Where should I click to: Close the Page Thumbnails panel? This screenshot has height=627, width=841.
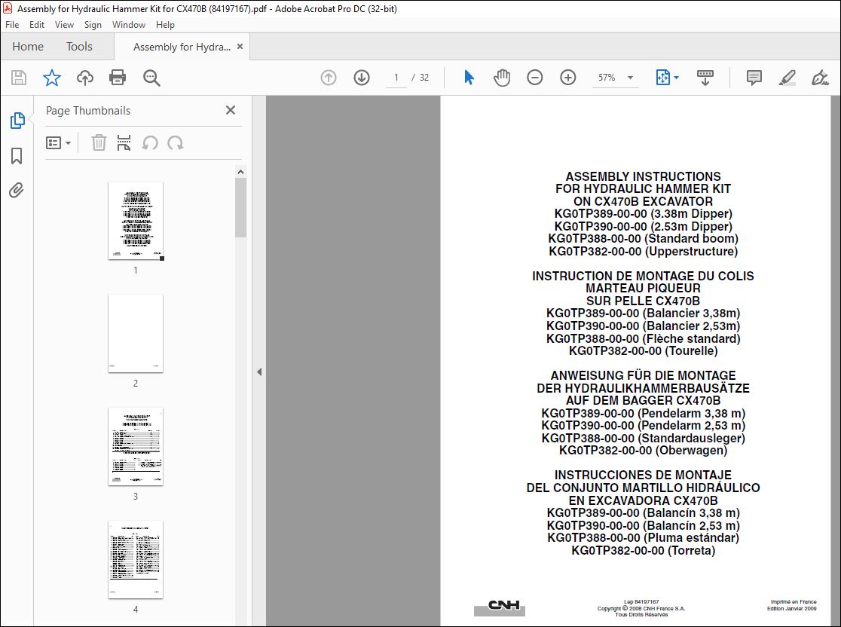coord(231,110)
